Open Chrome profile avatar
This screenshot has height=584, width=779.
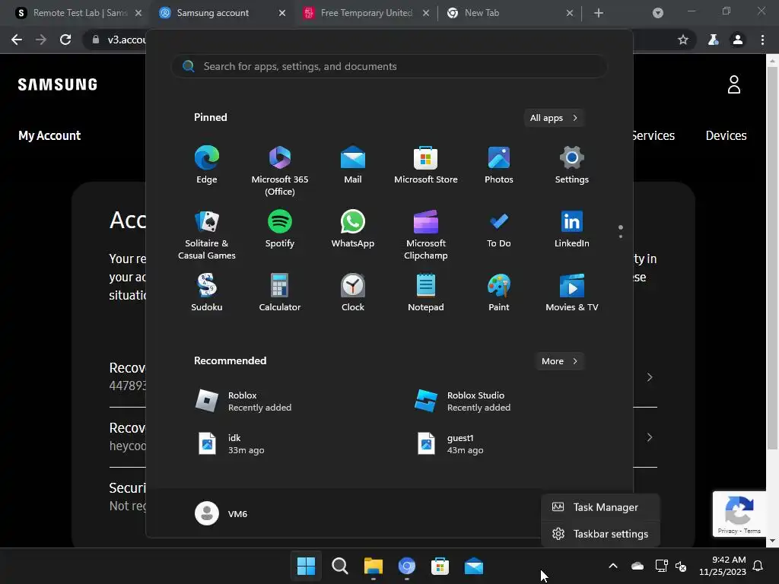tap(738, 40)
